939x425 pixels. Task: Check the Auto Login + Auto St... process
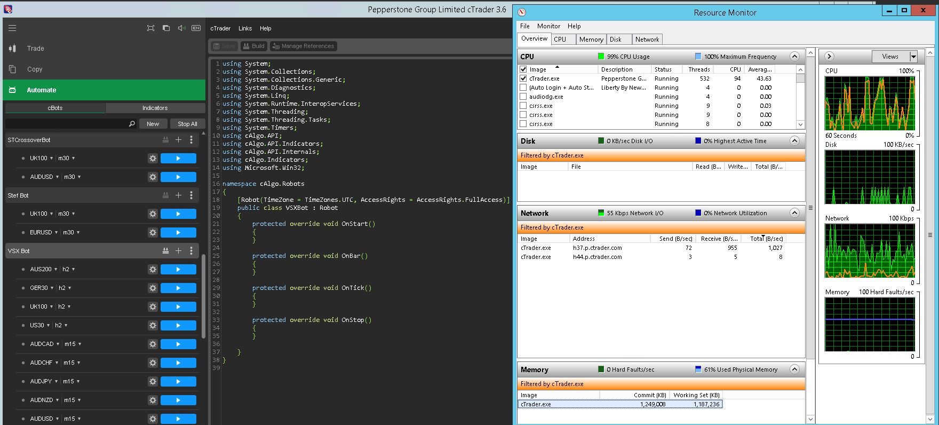click(523, 88)
